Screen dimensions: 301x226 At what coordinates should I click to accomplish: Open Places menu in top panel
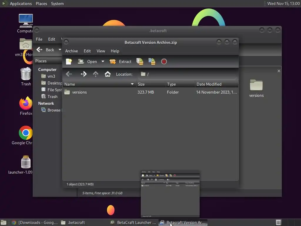[41, 4]
